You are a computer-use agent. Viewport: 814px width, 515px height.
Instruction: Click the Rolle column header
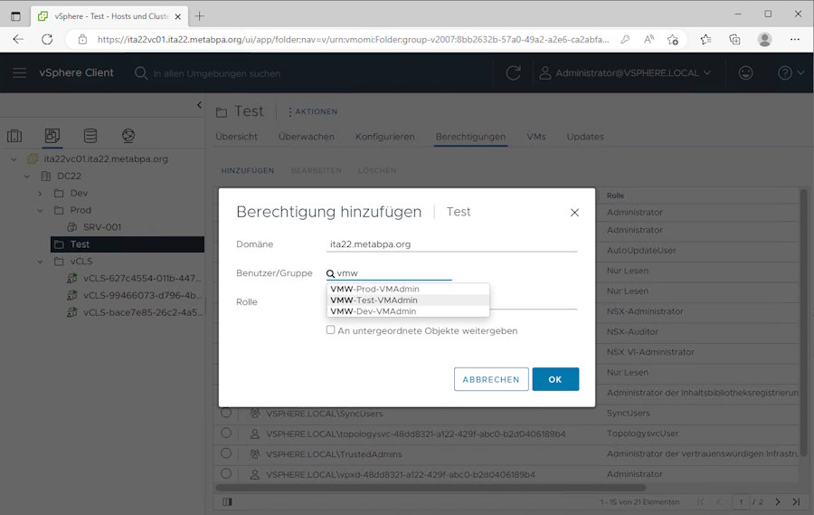615,196
